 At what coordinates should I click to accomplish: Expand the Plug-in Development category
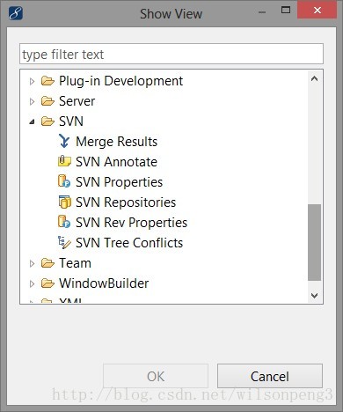pos(32,81)
